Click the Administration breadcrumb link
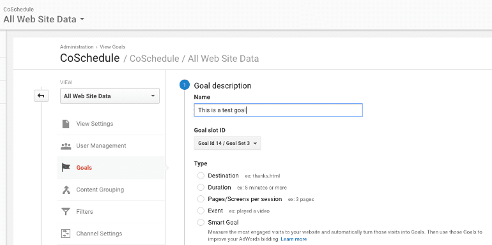492x245 pixels. (77, 47)
